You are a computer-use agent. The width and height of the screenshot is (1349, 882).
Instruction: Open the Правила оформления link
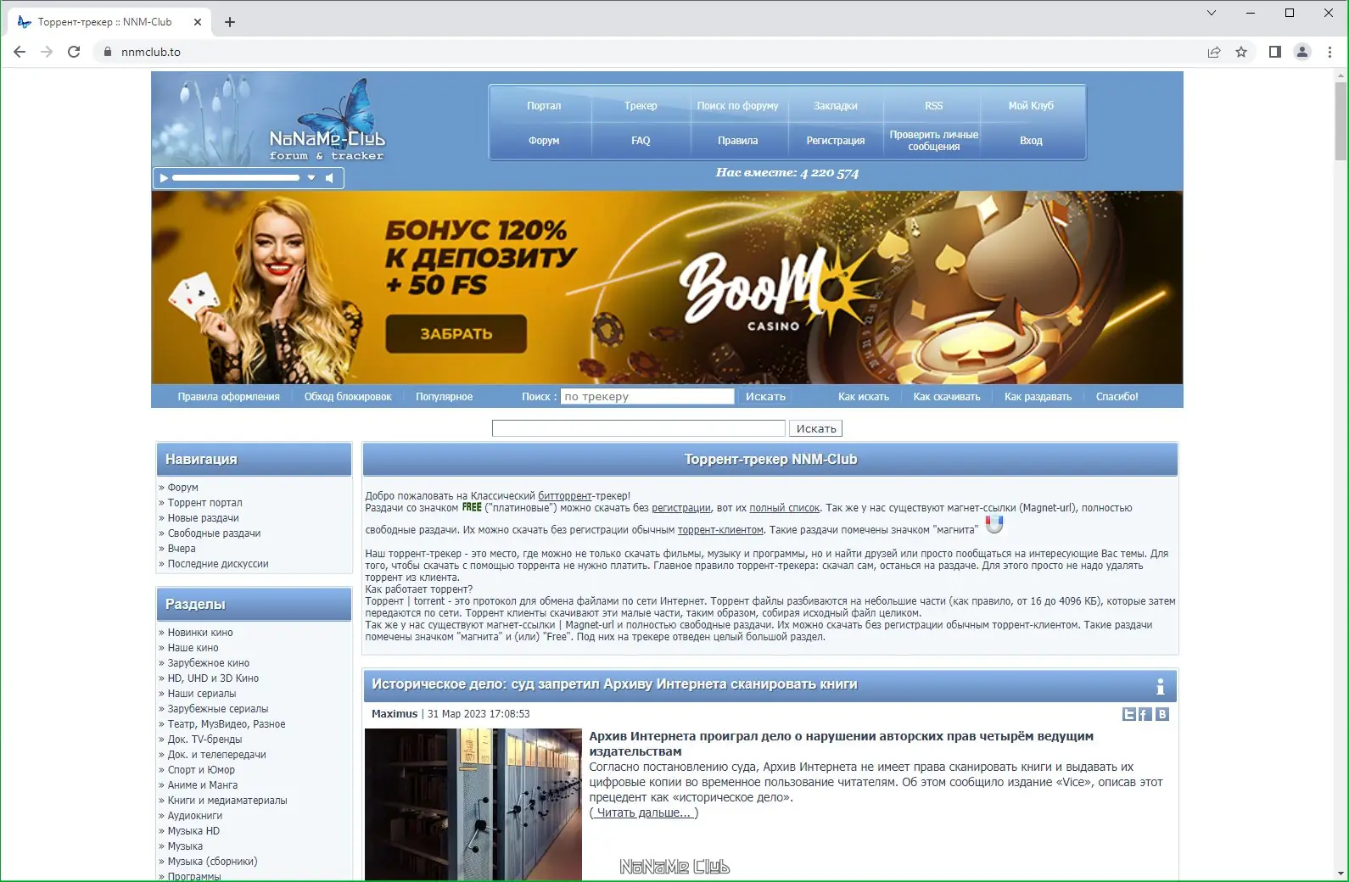(228, 397)
